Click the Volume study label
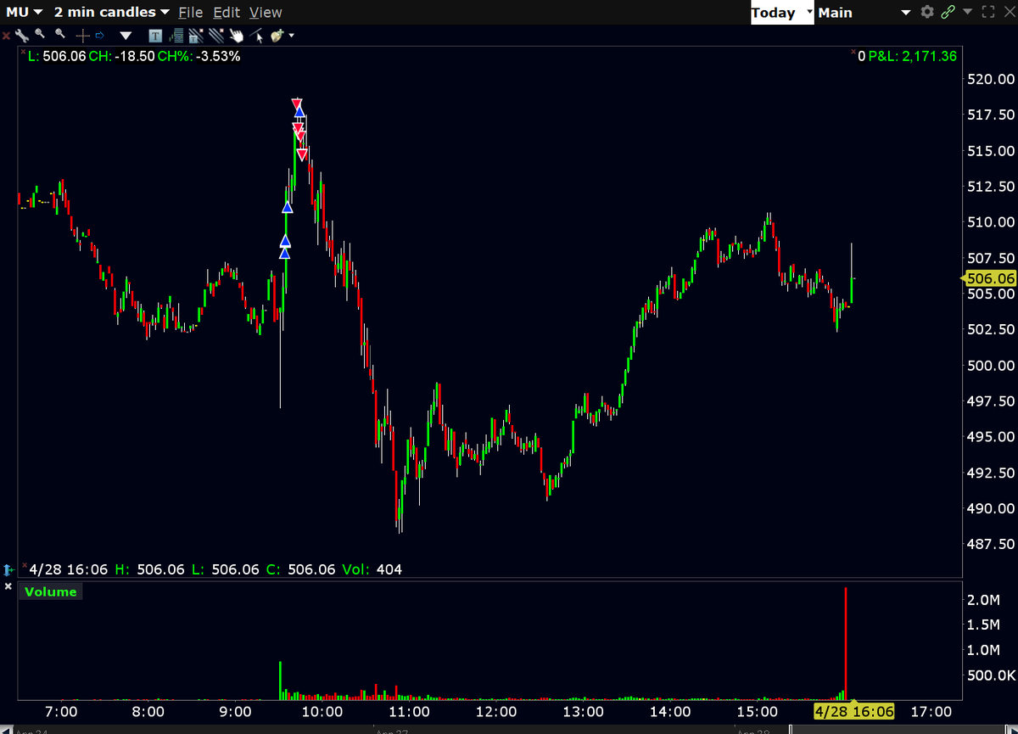1018x734 pixels. [51, 592]
